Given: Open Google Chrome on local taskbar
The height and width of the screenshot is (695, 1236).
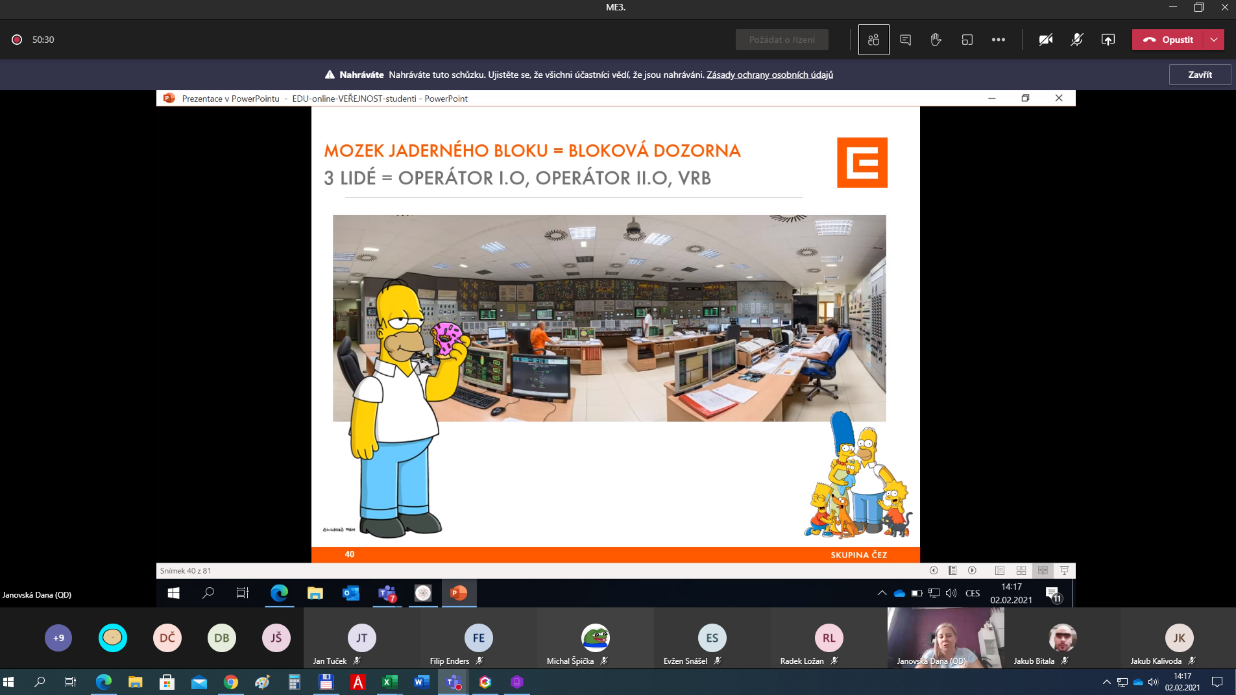Looking at the screenshot, I should [230, 682].
